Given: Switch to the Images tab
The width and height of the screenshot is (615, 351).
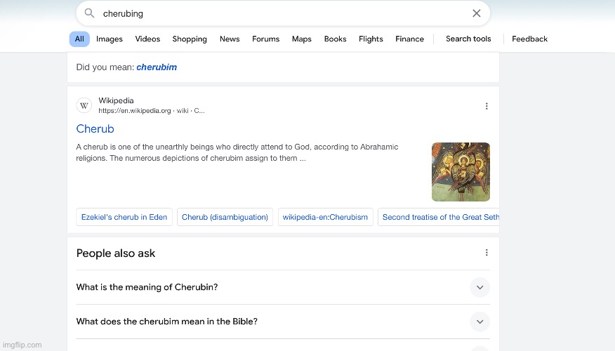Looking at the screenshot, I should pos(110,39).
